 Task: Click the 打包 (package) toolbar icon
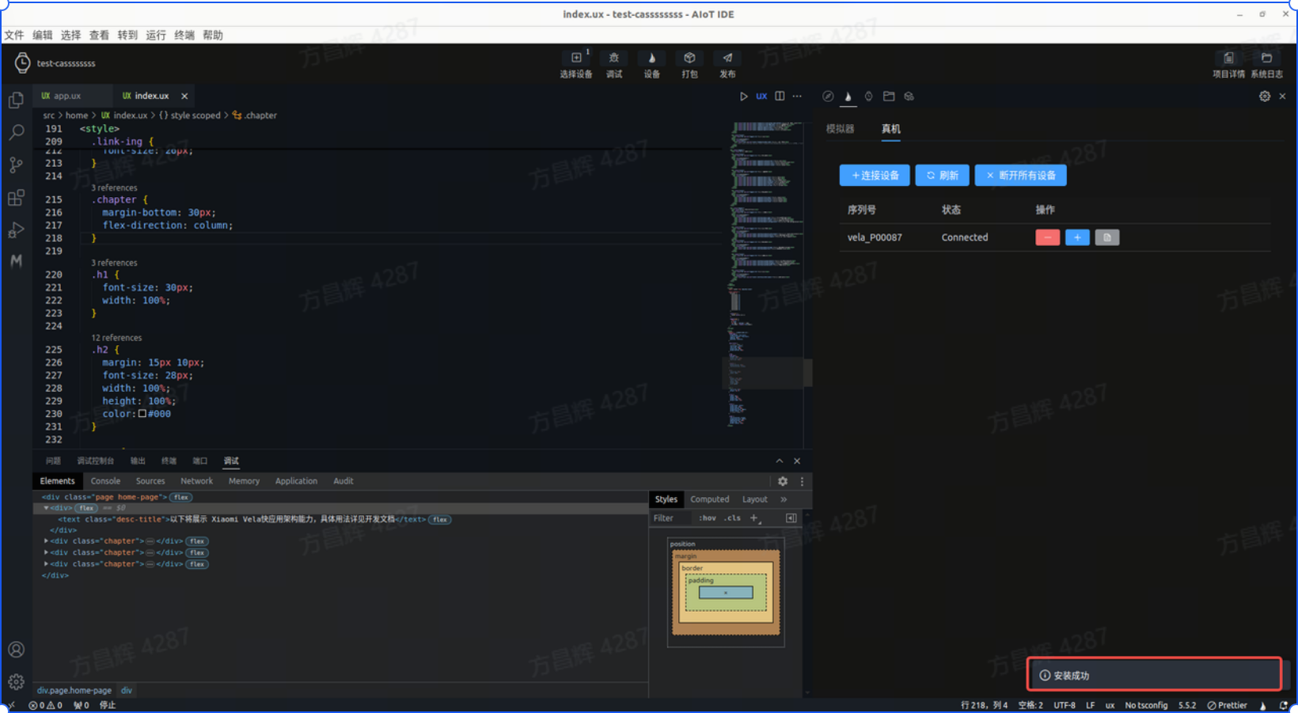click(x=689, y=59)
